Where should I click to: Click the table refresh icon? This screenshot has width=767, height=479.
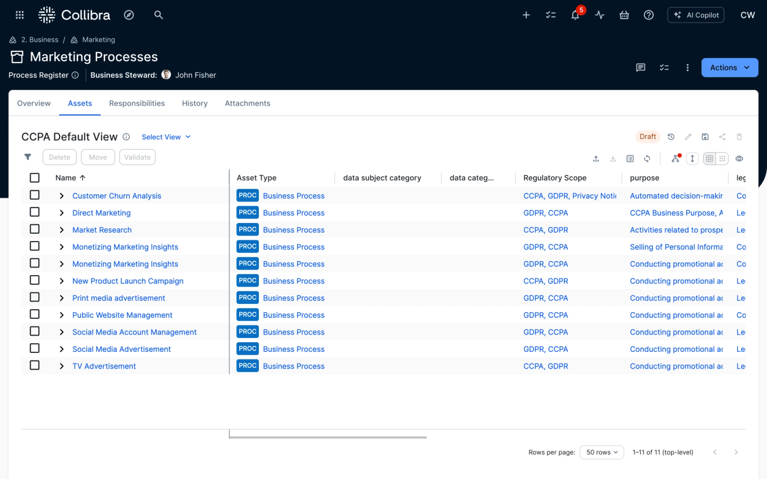(x=647, y=159)
